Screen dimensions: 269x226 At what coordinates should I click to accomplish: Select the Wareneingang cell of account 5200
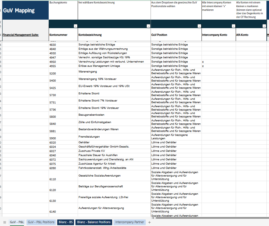[114, 72]
